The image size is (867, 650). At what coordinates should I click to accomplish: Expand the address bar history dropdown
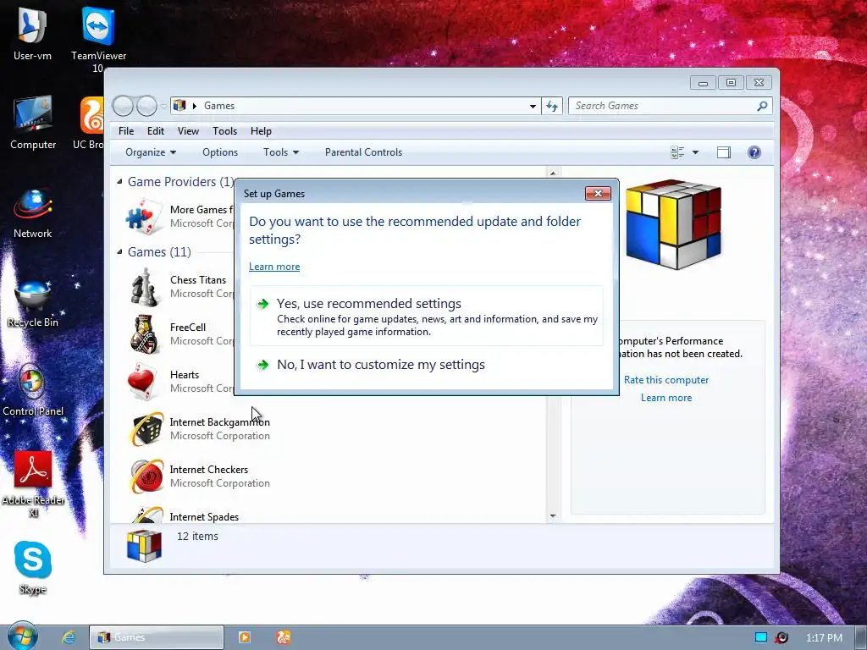click(533, 106)
